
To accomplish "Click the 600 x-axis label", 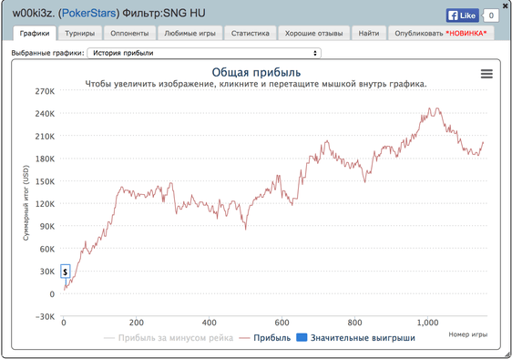I will (282, 323).
